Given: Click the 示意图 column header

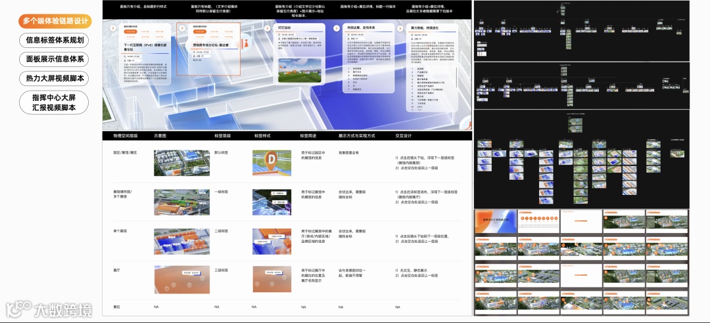Looking at the screenshot, I should pos(160,135).
